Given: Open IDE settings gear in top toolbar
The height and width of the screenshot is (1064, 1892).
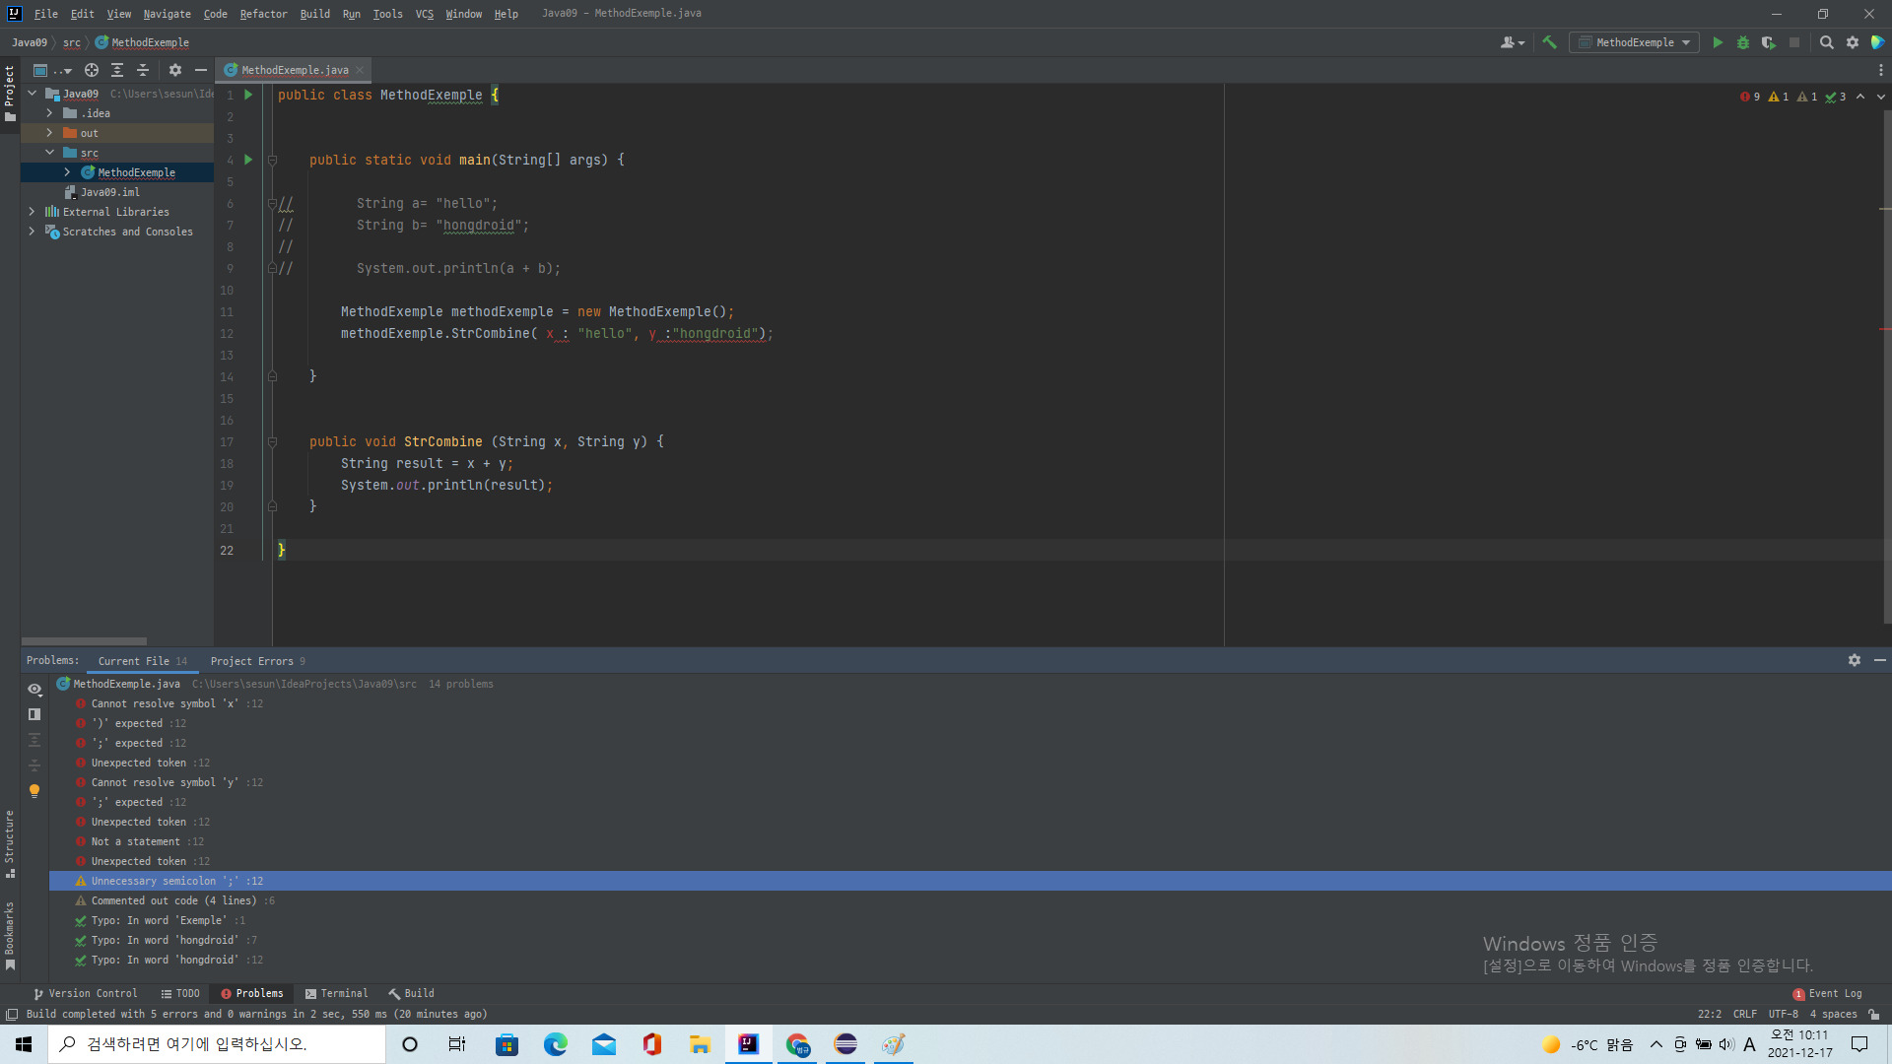Looking at the screenshot, I should click(x=1853, y=42).
